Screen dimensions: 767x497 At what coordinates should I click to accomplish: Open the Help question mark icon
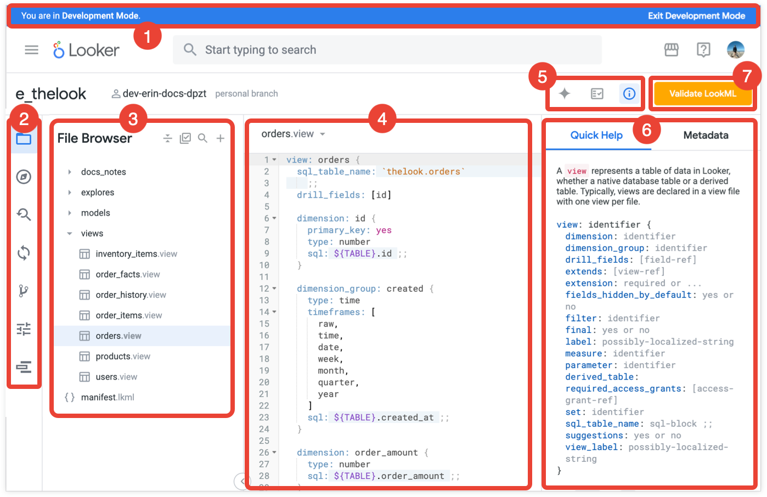[703, 50]
